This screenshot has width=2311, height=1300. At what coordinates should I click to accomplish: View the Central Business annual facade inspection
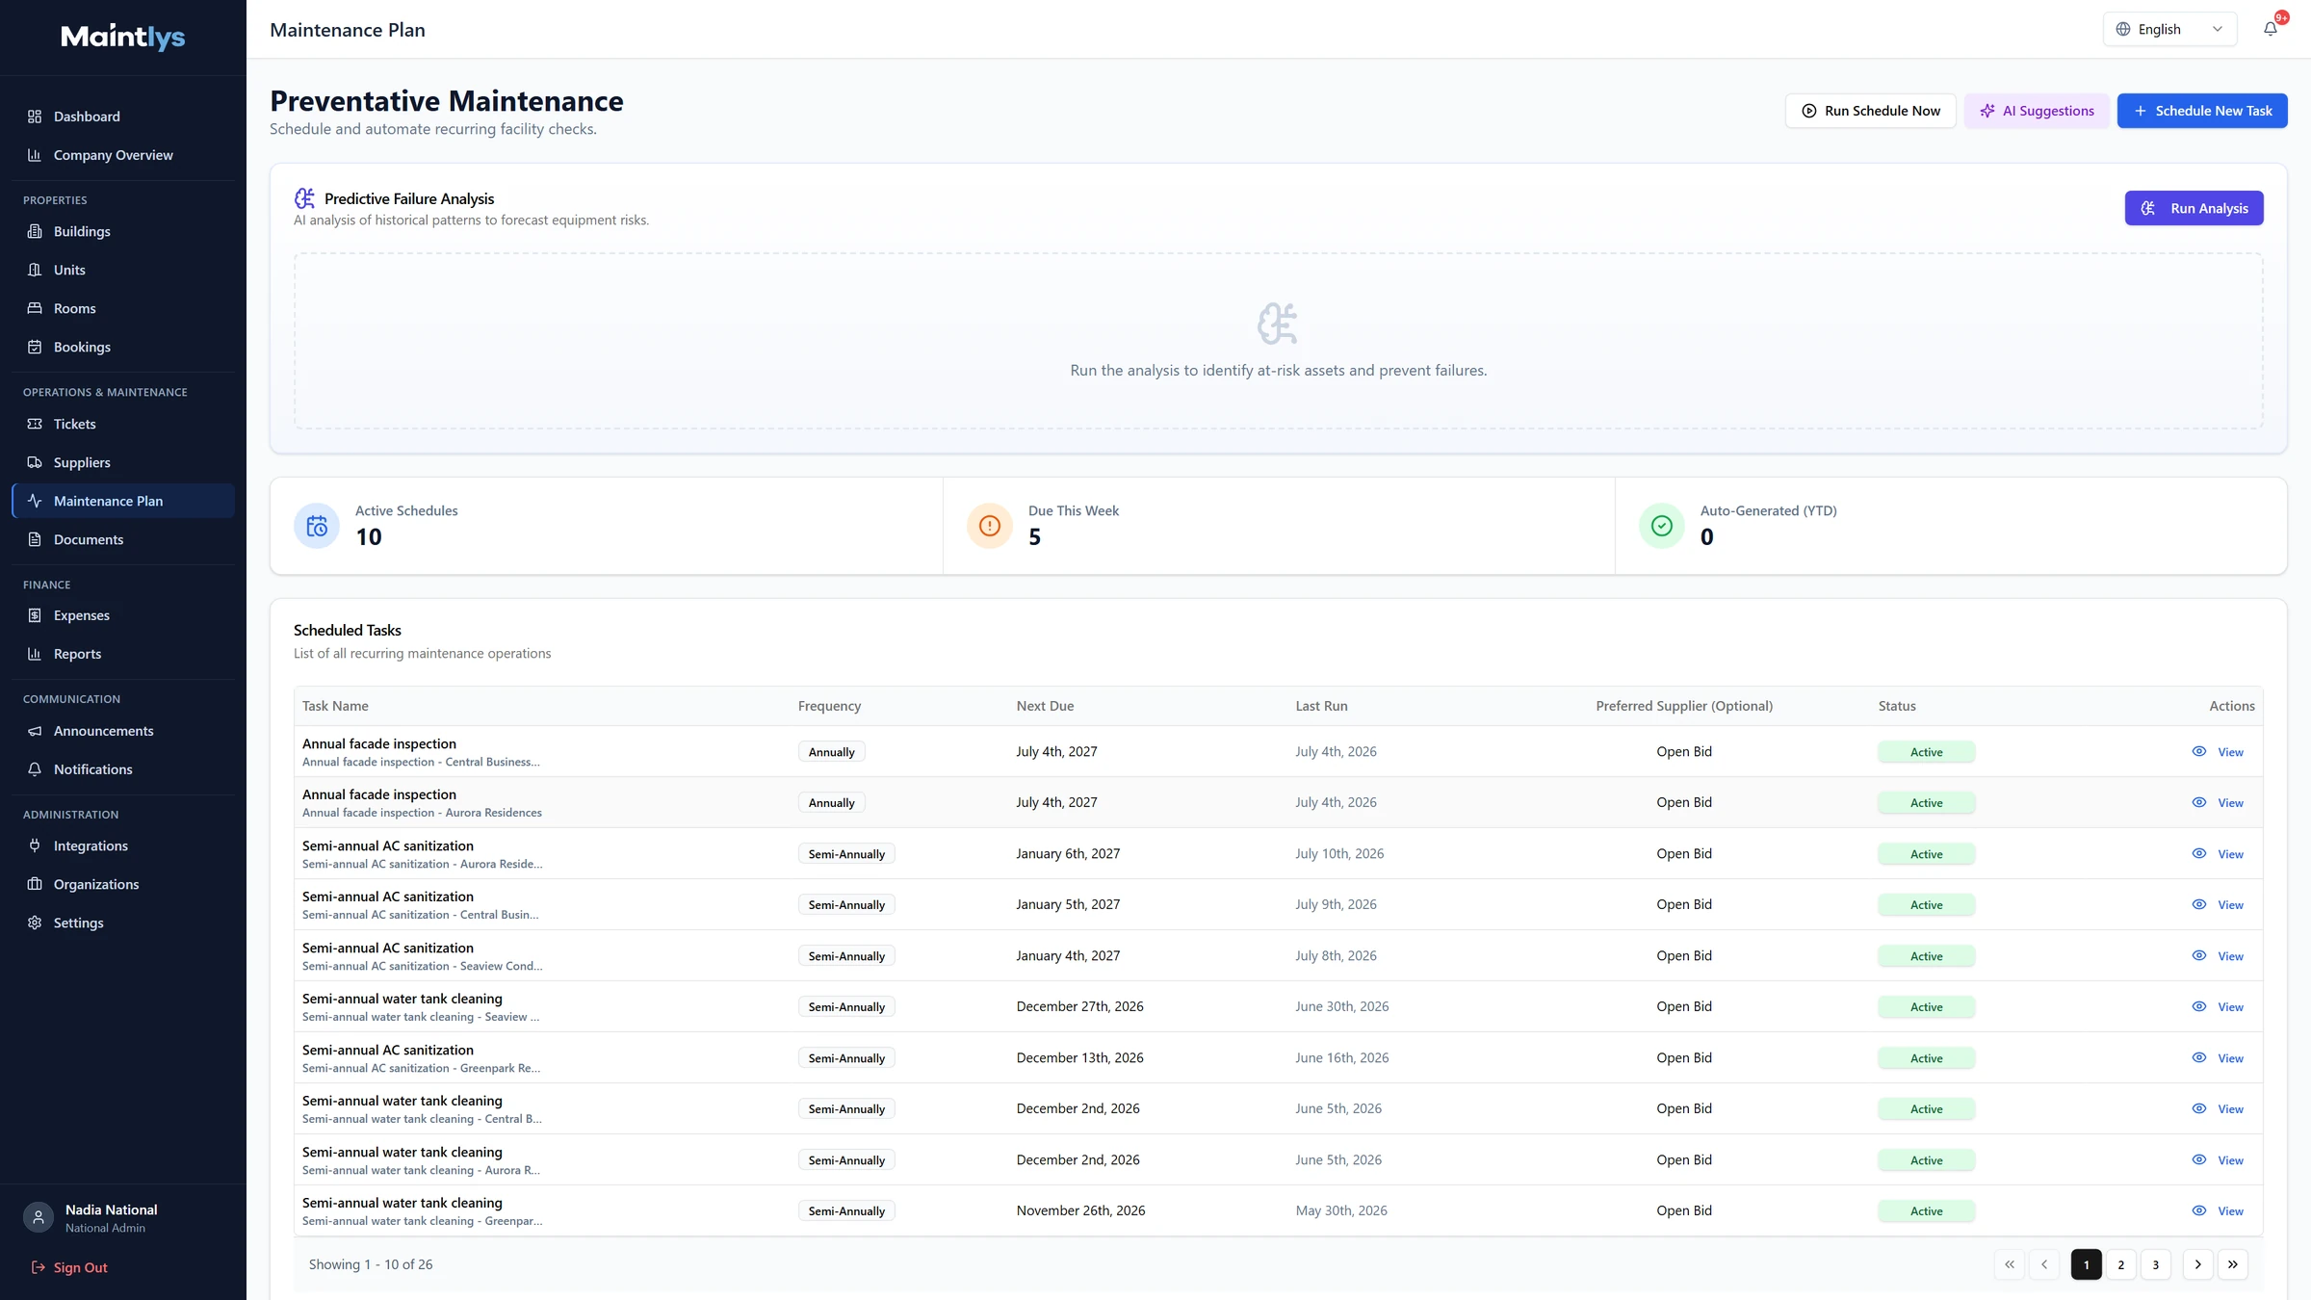(2218, 752)
